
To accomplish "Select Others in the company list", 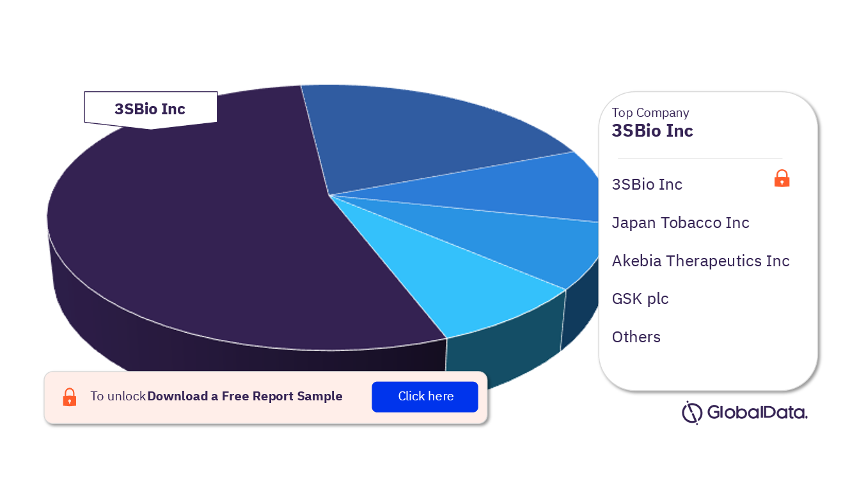I will click(636, 337).
